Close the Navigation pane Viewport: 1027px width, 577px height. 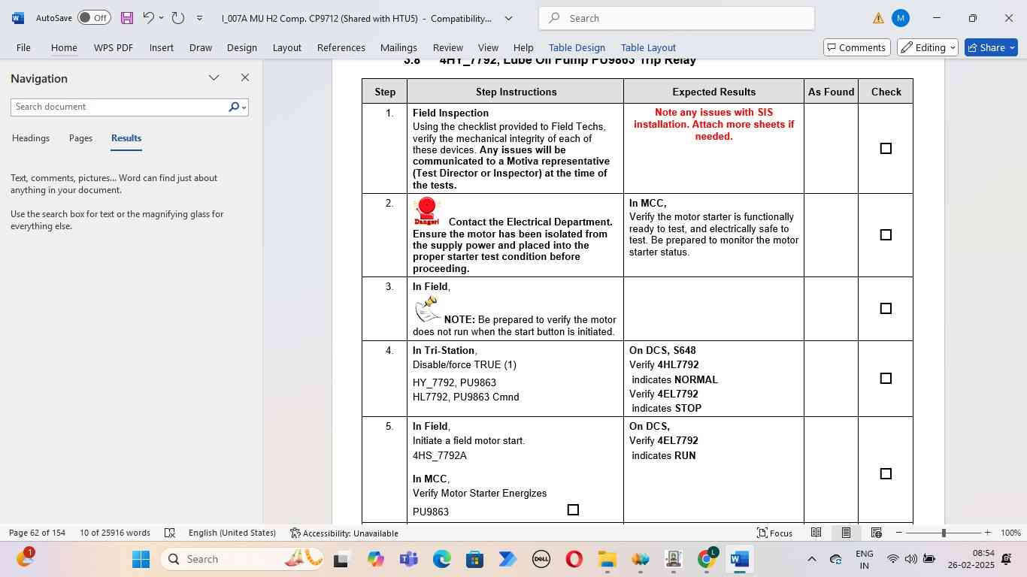click(245, 77)
